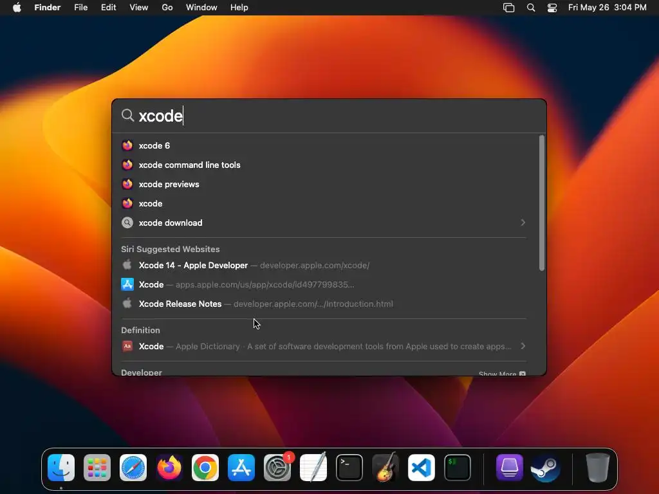This screenshot has height=494, width=659.
Task: Open Terminal in the Dock
Action: coord(349,468)
